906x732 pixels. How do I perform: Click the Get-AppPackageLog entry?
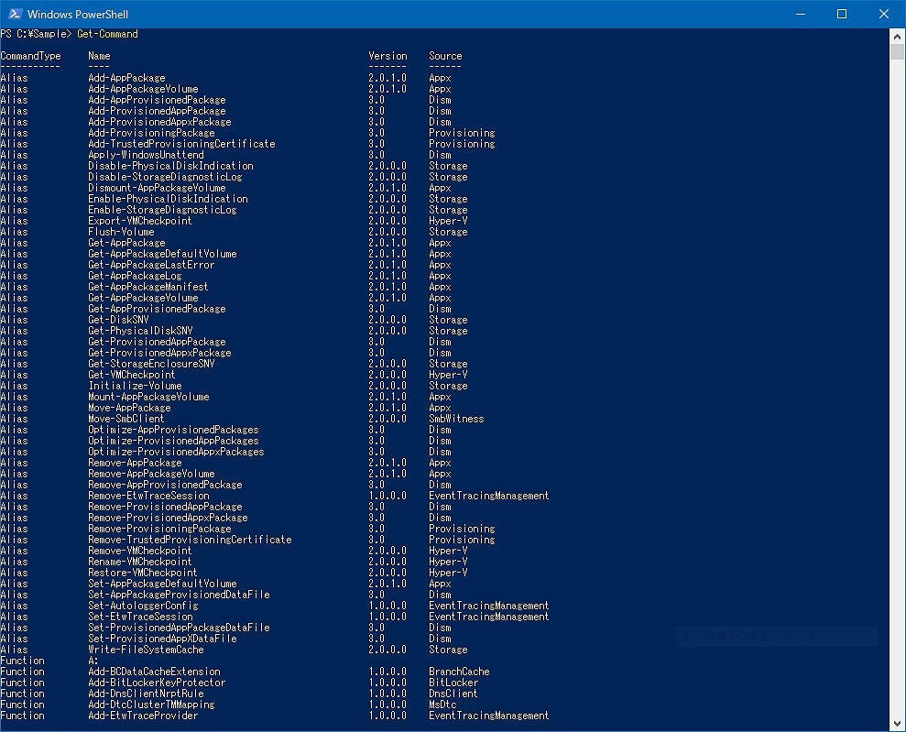pos(135,276)
